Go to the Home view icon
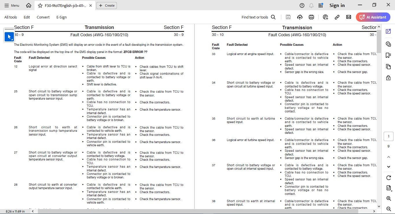 28,5
